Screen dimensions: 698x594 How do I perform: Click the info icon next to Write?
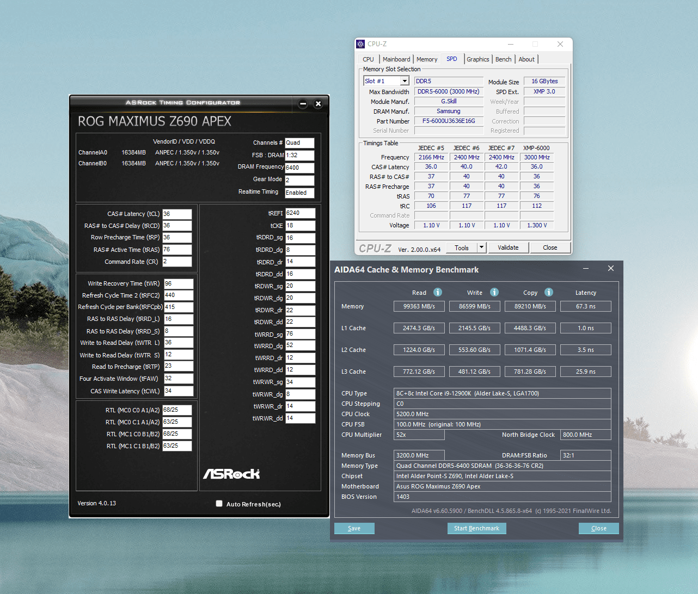(494, 292)
